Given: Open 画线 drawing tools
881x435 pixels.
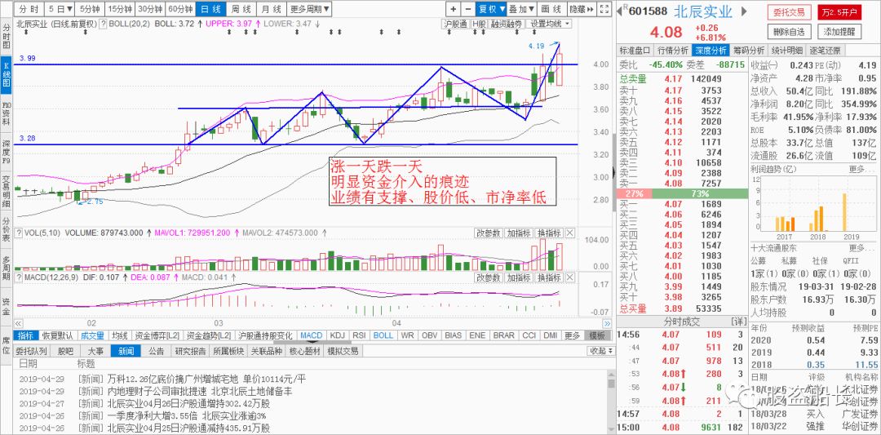Looking at the screenshot, I should click(551, 9).
